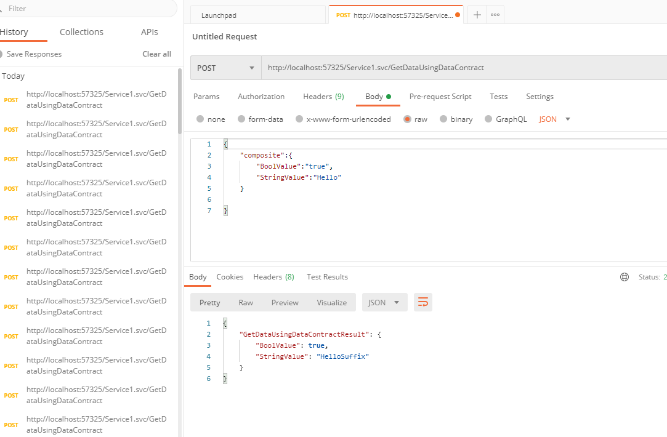The width and height of the screenshot is (667, 437).
Task: Open the response Cookies tab
Action: coord(230,277)
